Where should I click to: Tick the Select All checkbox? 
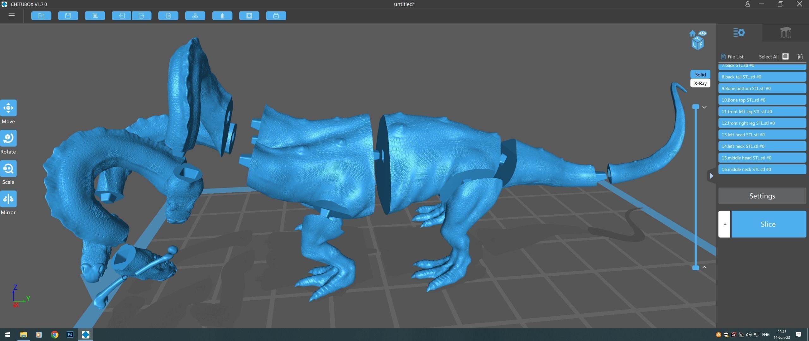point(785,57)
